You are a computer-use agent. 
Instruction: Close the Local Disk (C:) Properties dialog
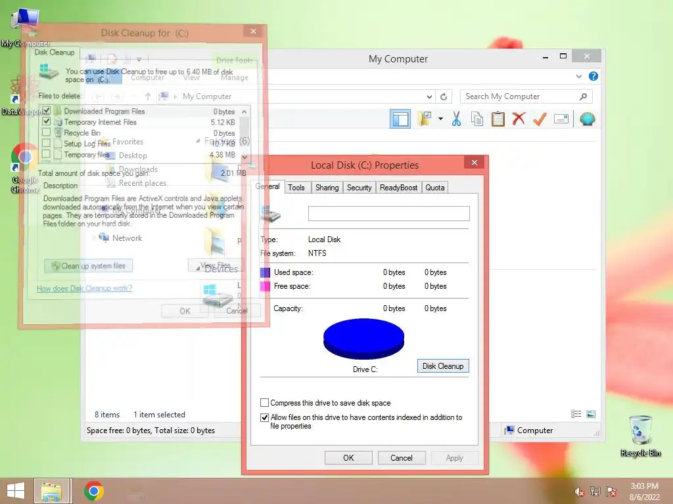(x=475, y=162)
